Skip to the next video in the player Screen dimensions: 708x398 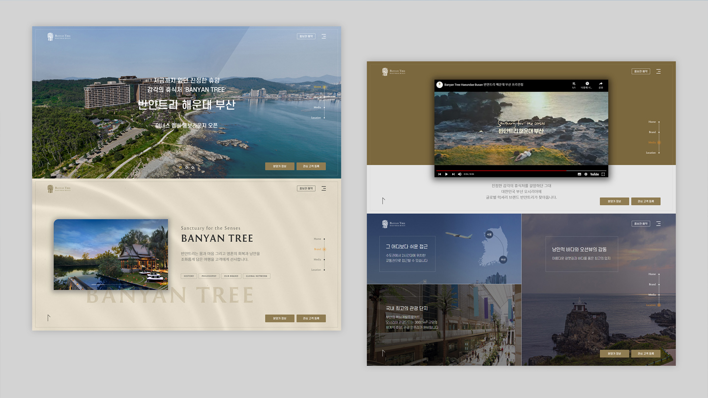pyautogui.click(x=453, y=174)
